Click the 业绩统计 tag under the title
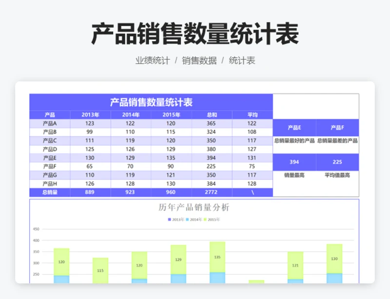390x299 pixels. point(153,60)
